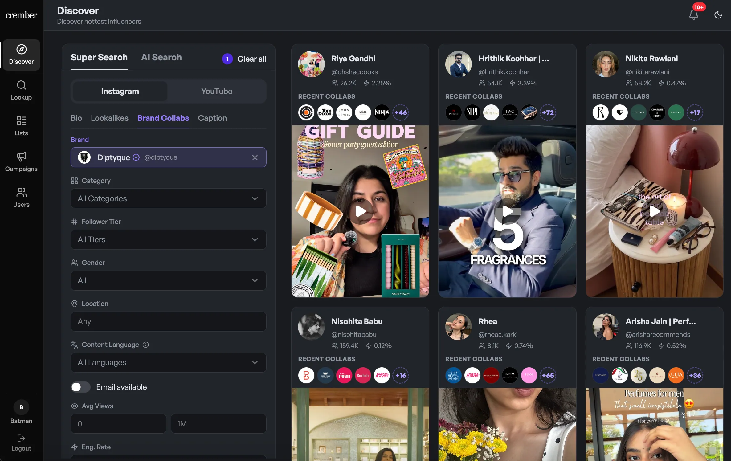The width and height of the screenshot is (731, 461).
Task: Play Riya Gandhi's gift guide video
Action: click(361, 211)
